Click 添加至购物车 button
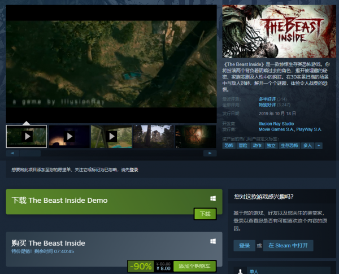 [194, 266]
